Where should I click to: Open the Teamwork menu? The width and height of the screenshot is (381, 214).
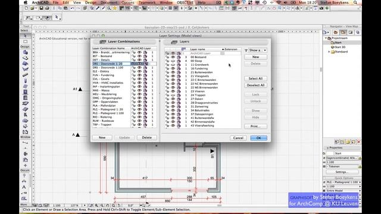[147, 2]
